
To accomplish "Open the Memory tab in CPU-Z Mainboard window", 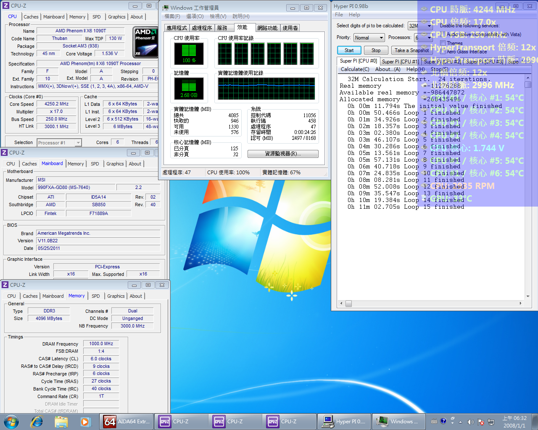I will point(76,164).
